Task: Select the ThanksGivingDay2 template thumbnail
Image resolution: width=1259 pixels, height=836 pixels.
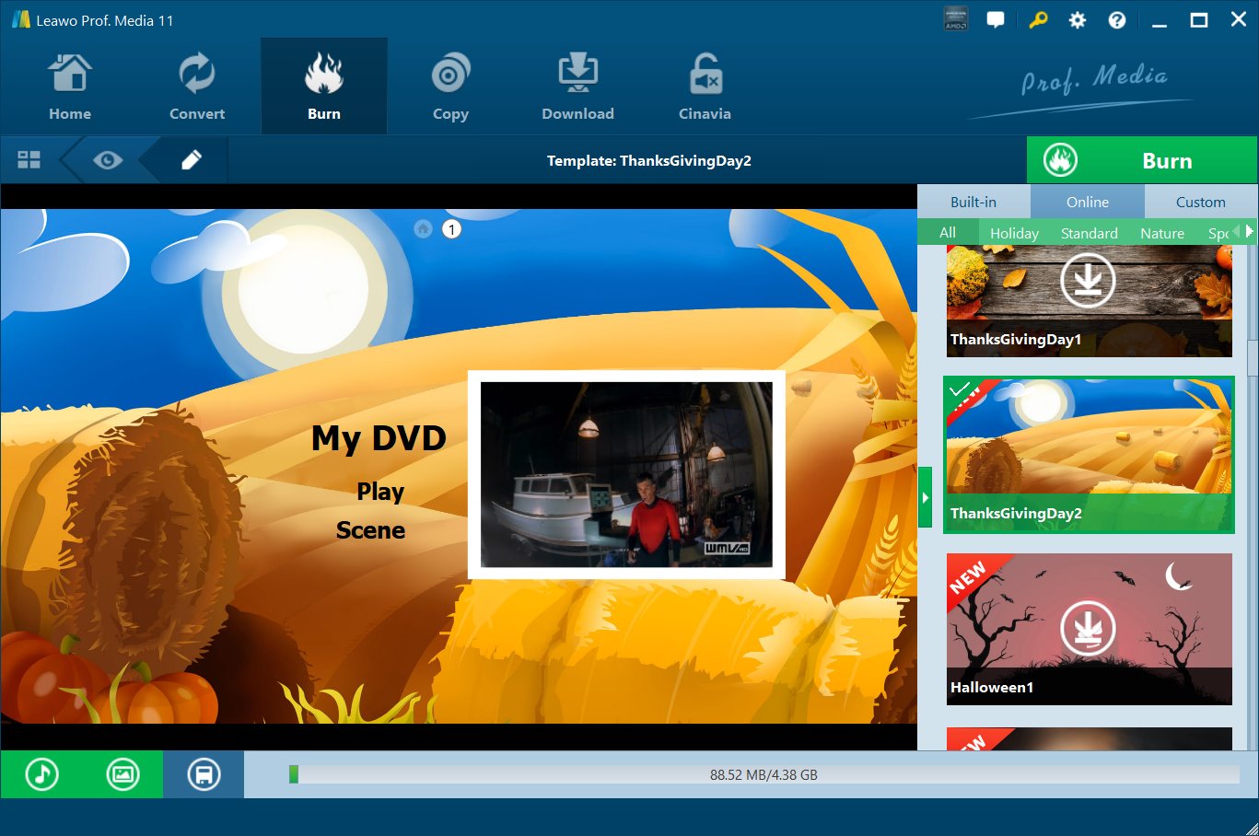Action: click(1089, 455)
